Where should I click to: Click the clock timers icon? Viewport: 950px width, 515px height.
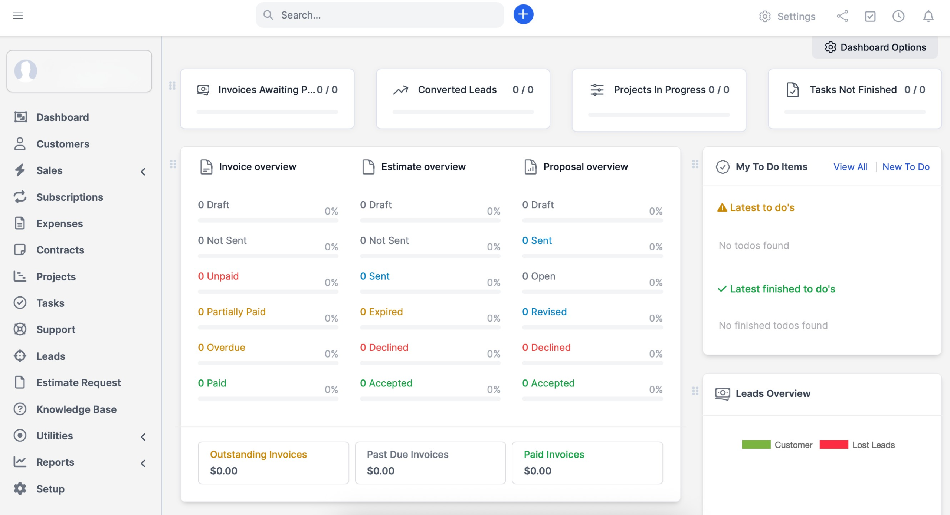898,16
